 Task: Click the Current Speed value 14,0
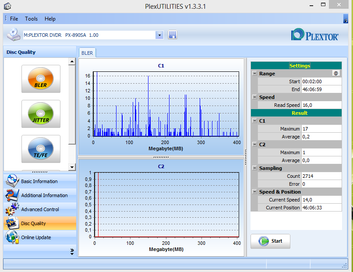coord(321,199)
